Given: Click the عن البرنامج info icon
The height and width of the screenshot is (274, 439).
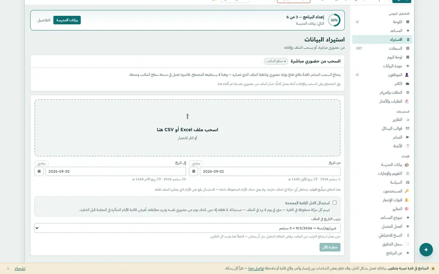Looking at the screenshot, I should pos(407,253).
